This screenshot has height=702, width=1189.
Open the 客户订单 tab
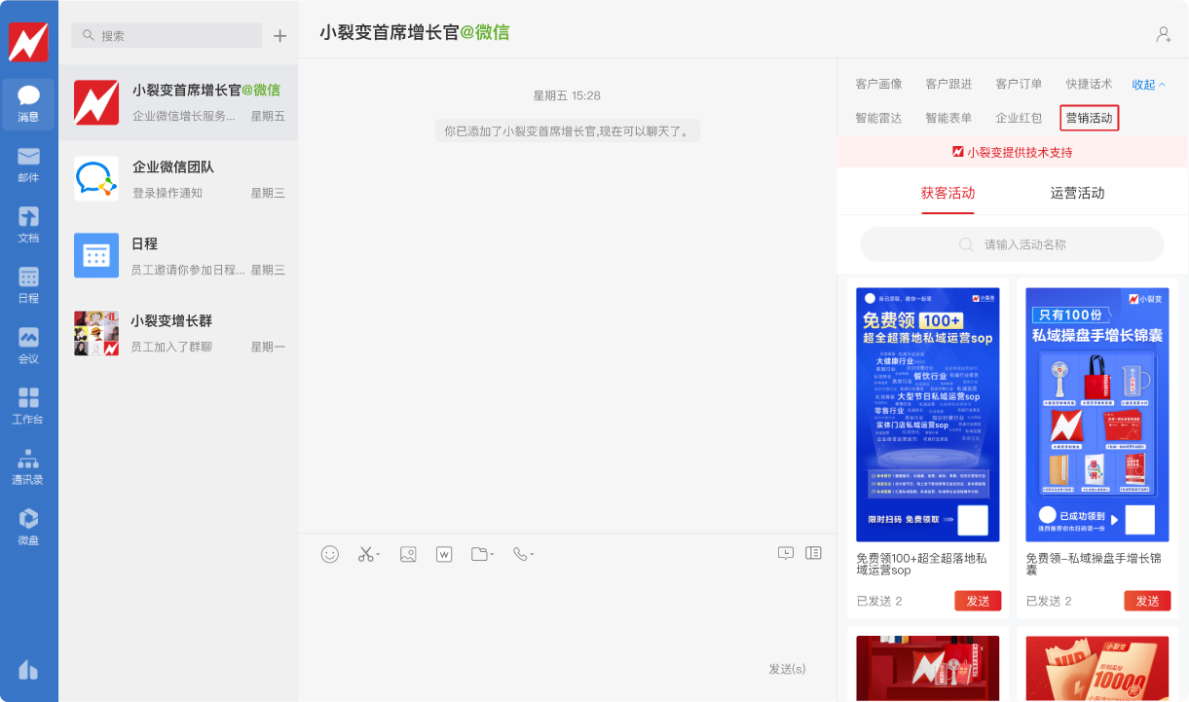pos(1019,85)
